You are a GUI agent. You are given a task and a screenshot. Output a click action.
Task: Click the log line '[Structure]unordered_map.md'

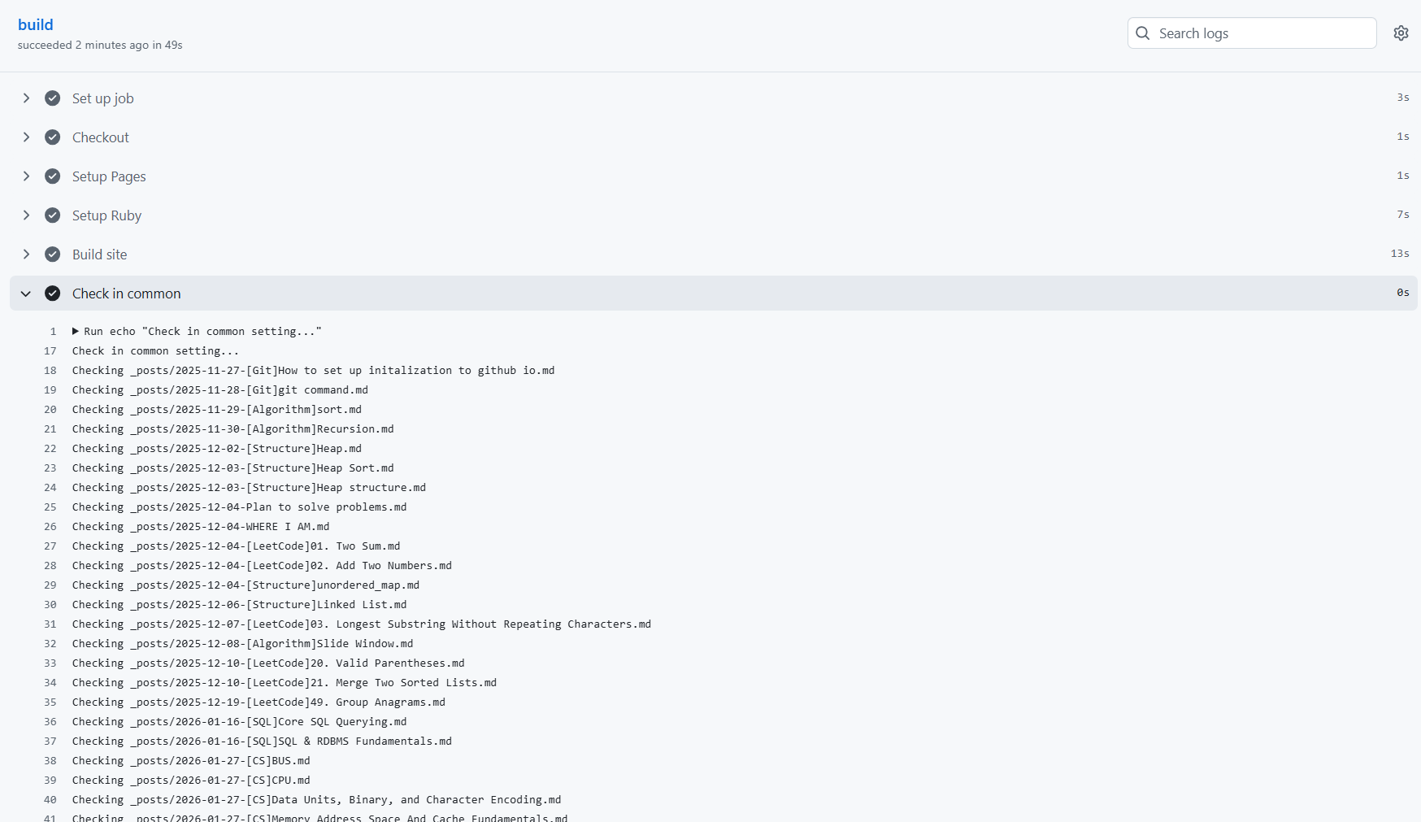point(246,585)
